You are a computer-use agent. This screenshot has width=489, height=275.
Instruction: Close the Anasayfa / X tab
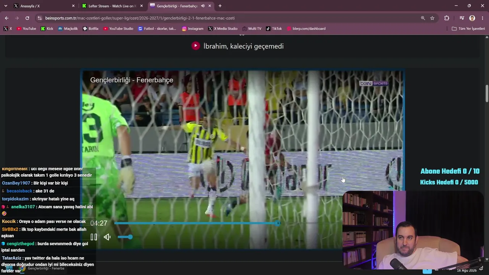coord(73,6)
